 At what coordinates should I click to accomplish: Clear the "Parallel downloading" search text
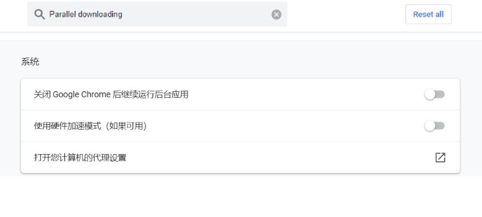276,15
